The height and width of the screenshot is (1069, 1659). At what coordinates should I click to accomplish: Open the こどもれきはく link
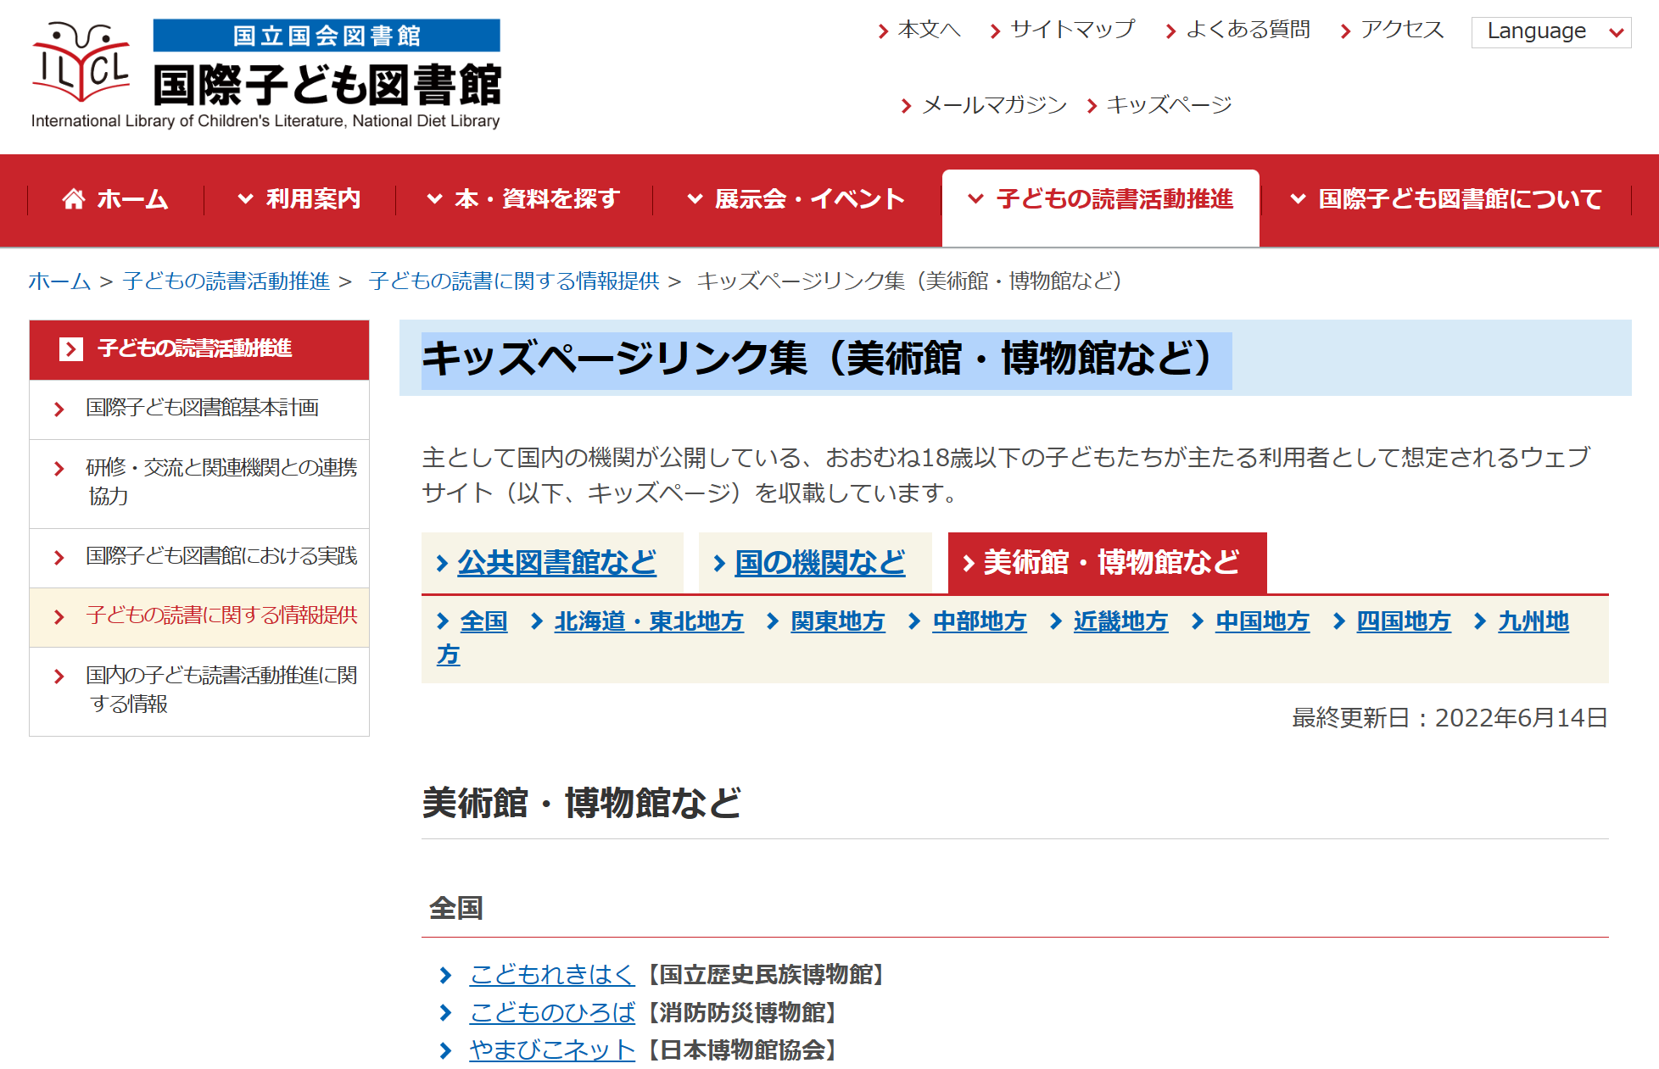coord(552,975)
